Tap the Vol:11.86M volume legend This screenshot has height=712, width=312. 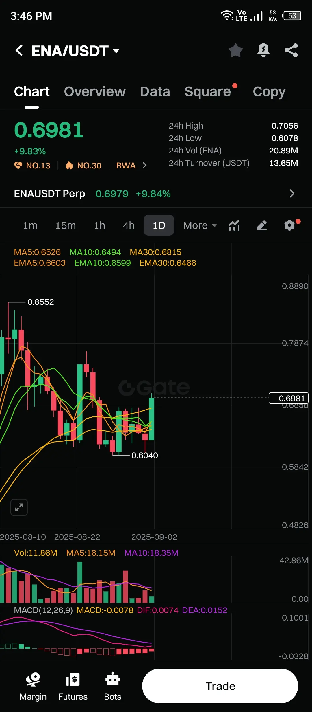click(x=36, y=553)
